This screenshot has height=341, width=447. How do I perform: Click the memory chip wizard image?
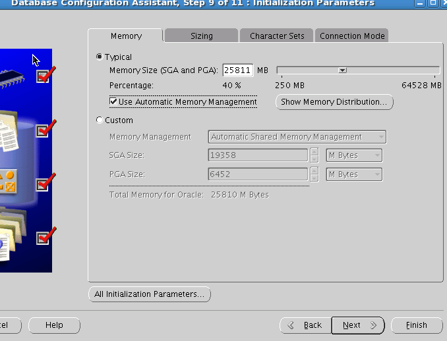[x=12, y=78]
